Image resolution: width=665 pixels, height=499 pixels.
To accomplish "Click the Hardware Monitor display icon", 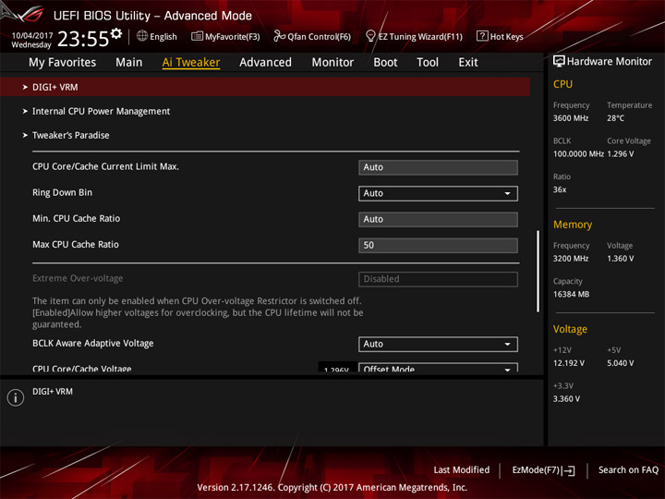I will [x=559, y=62].
